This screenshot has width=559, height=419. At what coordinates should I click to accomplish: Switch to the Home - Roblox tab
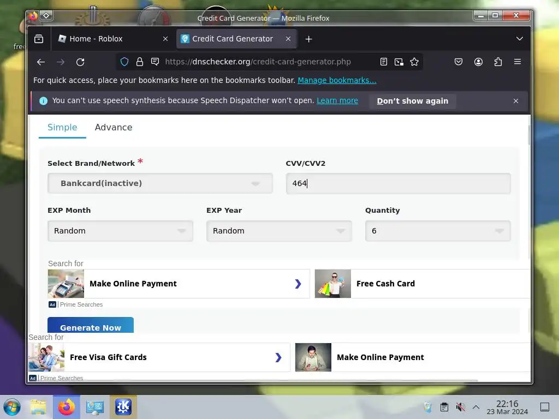point(112,39)
